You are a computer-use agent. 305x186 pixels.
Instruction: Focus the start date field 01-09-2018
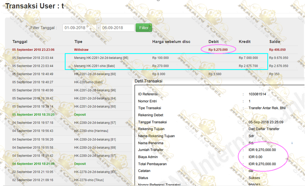point(79,28)
